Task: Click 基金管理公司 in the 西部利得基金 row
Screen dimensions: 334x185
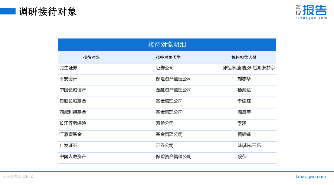Action: [169, 112]
